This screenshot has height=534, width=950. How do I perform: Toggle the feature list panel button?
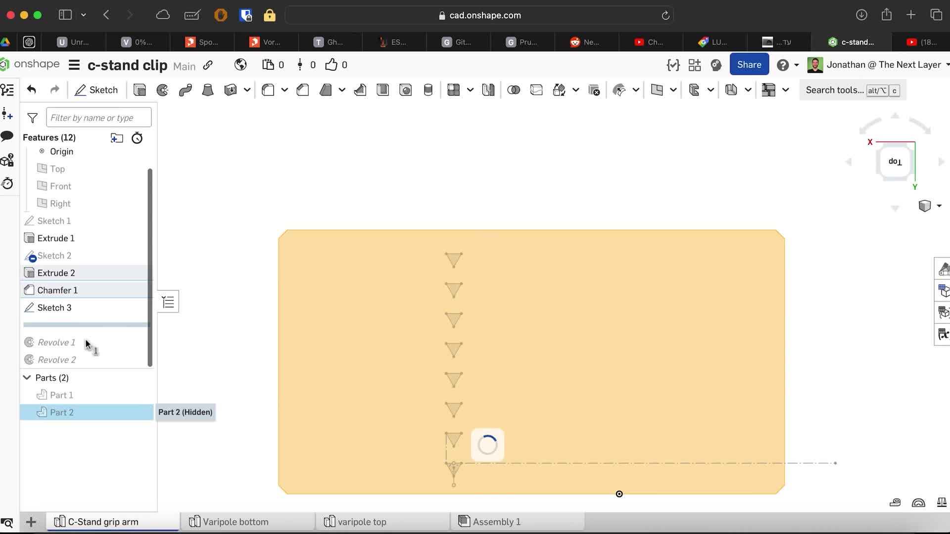tap(168, 302)
